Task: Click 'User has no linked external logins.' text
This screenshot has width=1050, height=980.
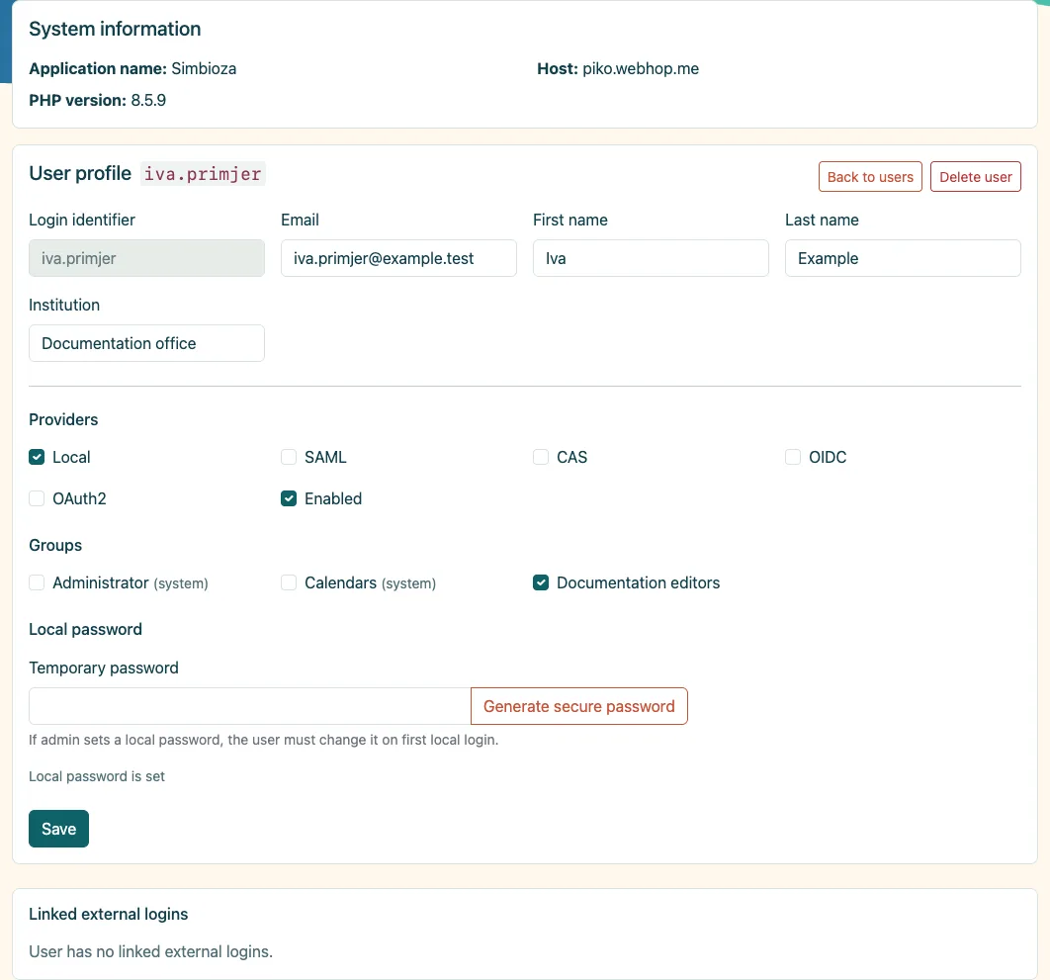Action: (x=150, y=951)
